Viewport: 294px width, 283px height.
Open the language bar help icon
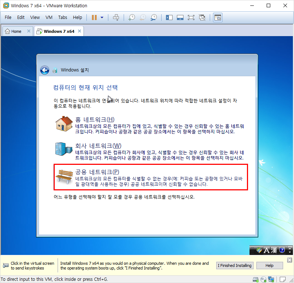point(282,250)
